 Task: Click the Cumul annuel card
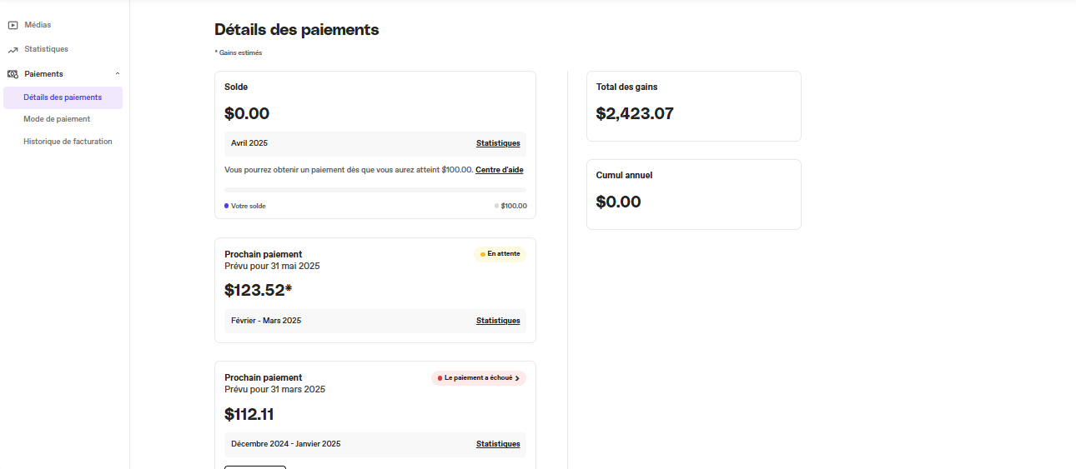(x=694, y=194)
